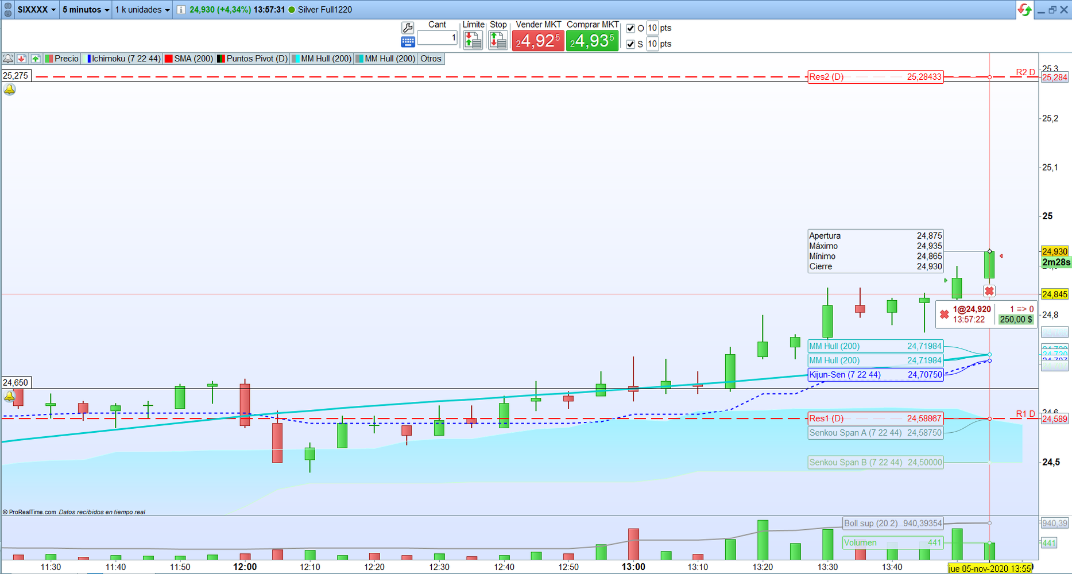1072x574 pixels.
Task: Select the first MM Hull (200) tab
Action: [322, 59]
